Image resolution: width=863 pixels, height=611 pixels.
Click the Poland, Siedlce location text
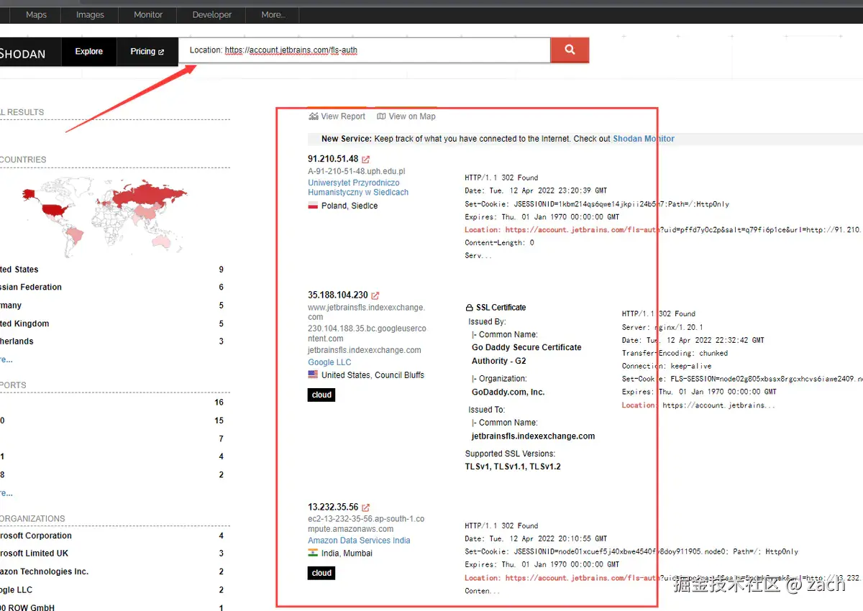click(350, 206)
